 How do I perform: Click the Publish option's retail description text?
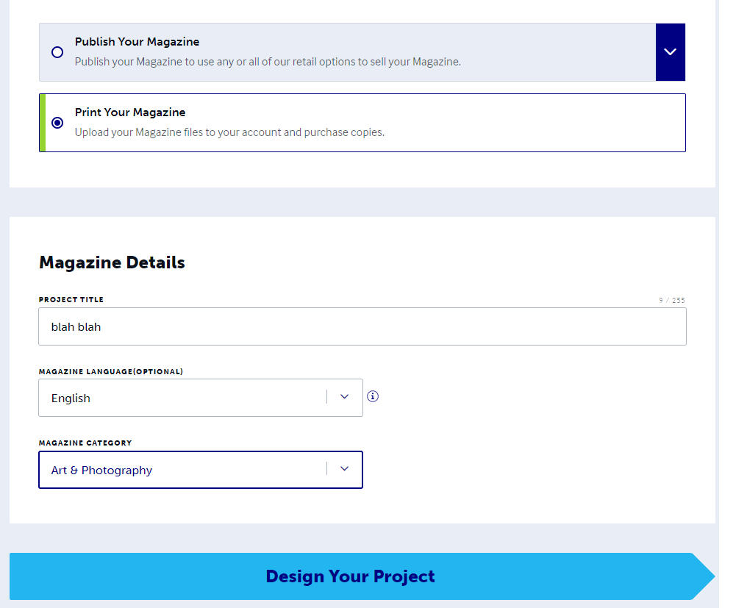point(268,62)
